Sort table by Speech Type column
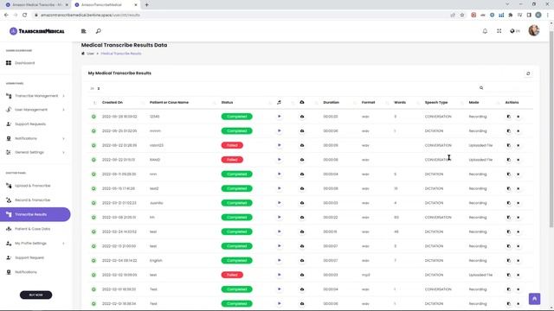The image size is (554, 311). tap(436, 102)
